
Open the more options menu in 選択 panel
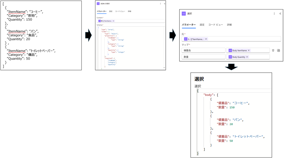(274, 14)
